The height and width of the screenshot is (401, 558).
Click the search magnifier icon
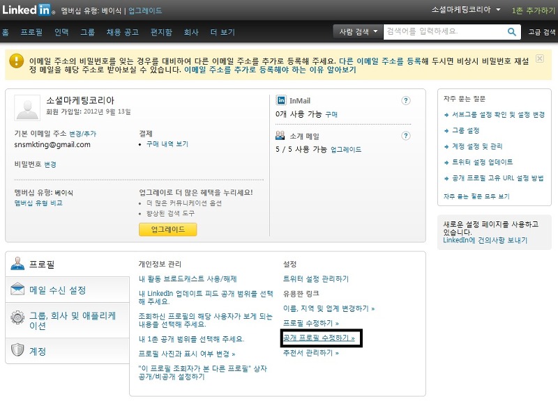tap(512, 32)
